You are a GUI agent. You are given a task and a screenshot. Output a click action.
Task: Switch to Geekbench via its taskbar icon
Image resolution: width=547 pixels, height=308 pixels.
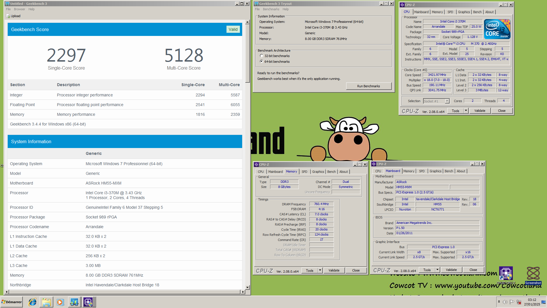(74, 302)
